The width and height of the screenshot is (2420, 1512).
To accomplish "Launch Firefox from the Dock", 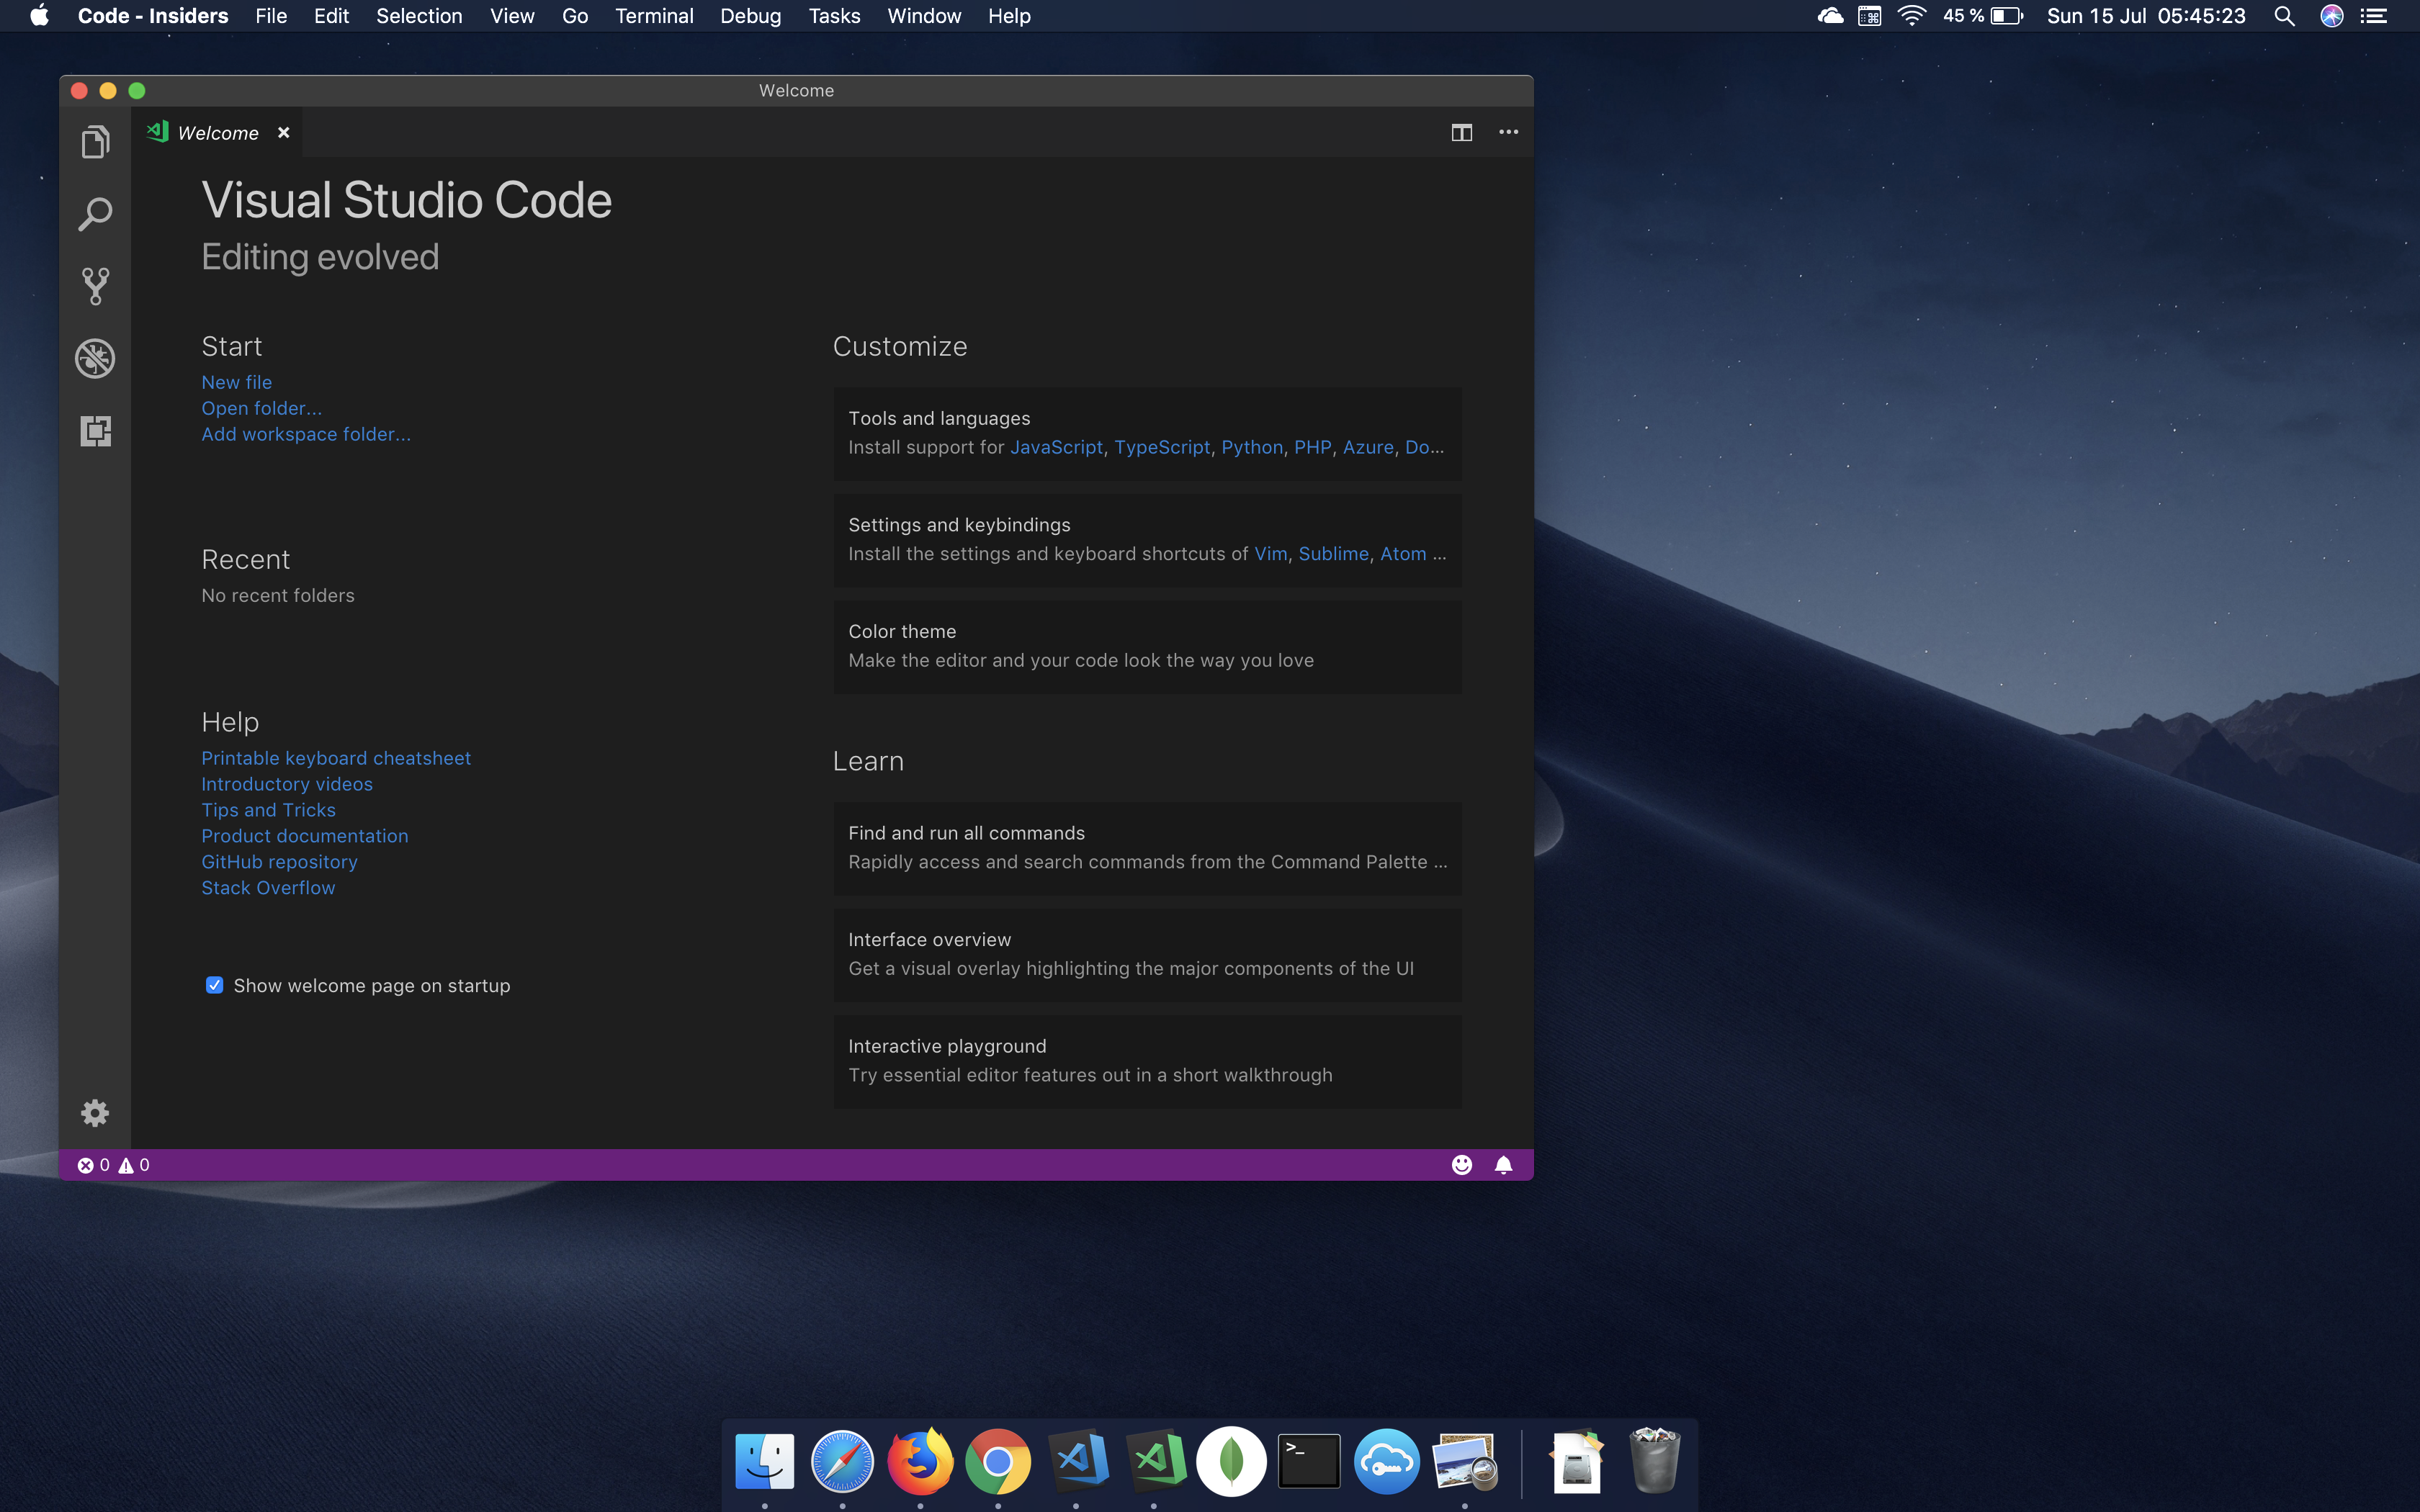I will 920,1461.
